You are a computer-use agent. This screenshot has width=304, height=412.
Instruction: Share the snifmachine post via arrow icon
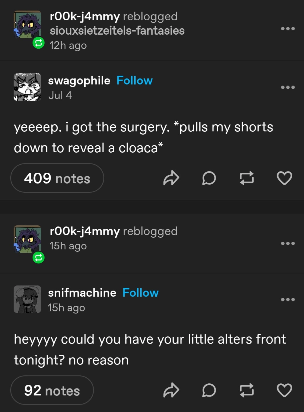[x=171, y=390]
